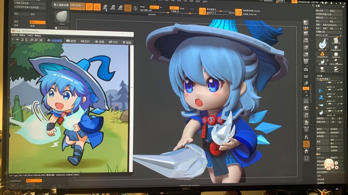
Task: Expand the 重建网格 remesh section
Action: tap(320, 183)
